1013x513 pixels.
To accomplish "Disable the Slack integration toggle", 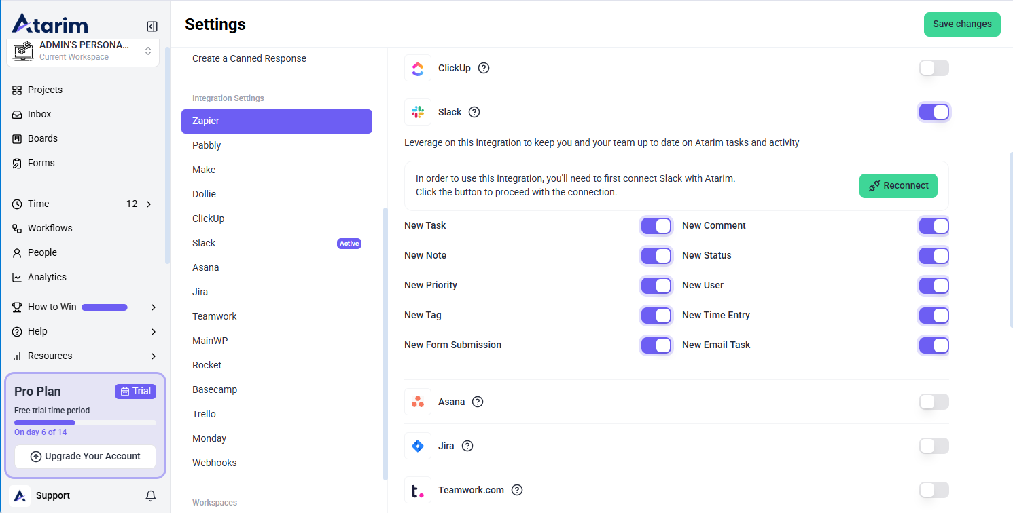I will 934,112.
